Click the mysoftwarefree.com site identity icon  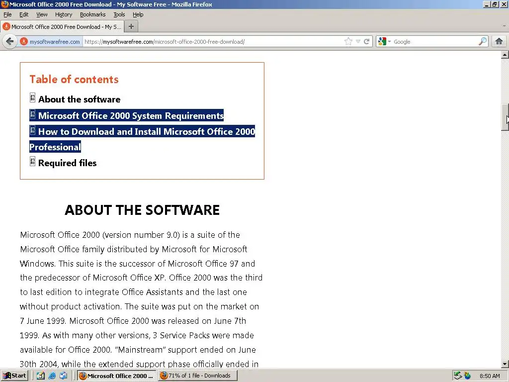click(24, 42)
